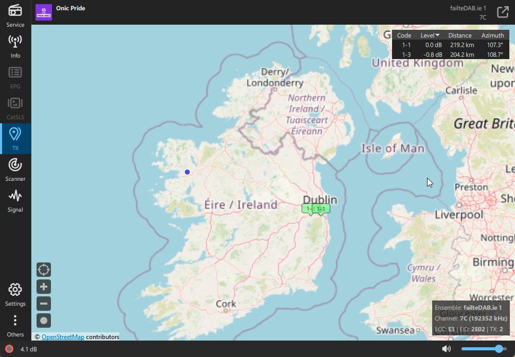Click the Ensemble failteDAB.ie 1 info line

(468, 308)
